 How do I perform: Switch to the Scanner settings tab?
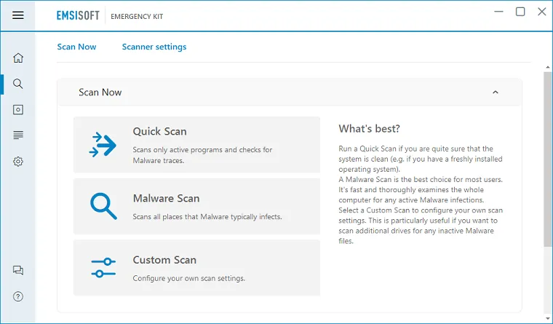click(x=154, y=47)
